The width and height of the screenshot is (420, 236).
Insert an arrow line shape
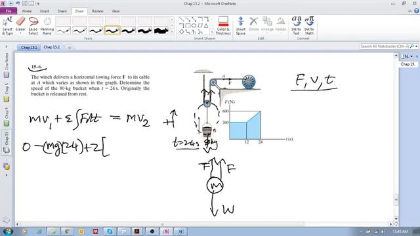click(188, 19)
